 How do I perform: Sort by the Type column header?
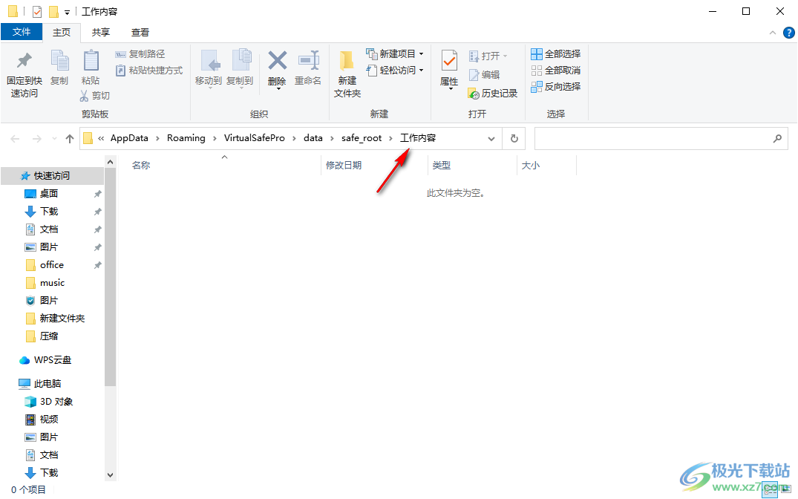point(442,166)
